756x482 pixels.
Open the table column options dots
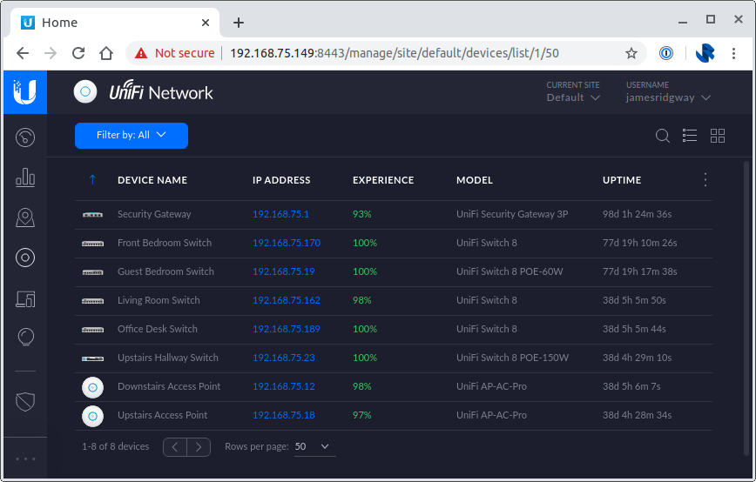click(705, 179)
